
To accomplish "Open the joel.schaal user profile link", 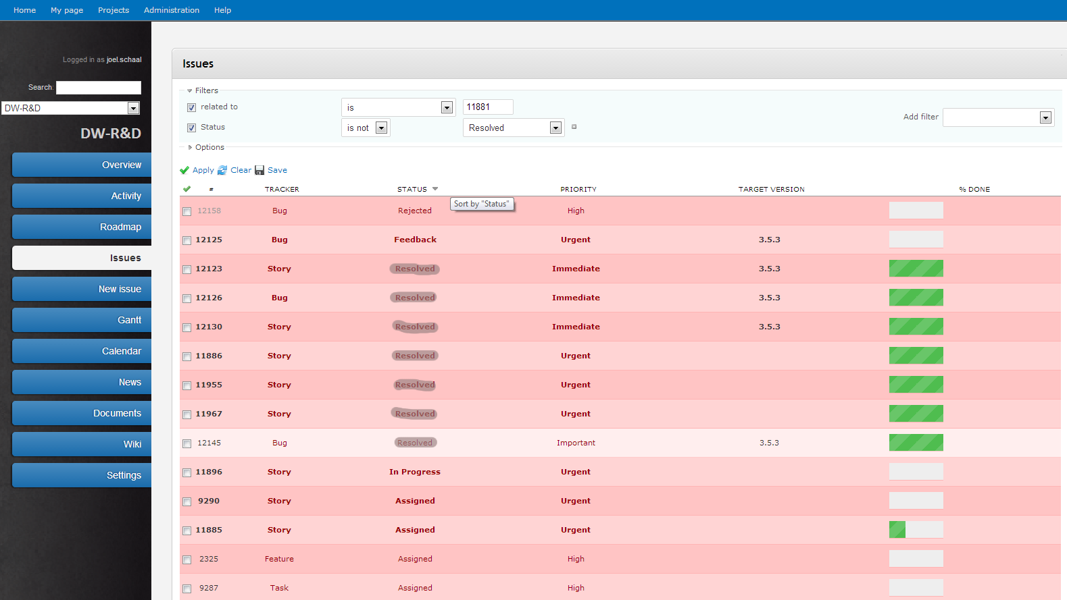I will (124, 59).
